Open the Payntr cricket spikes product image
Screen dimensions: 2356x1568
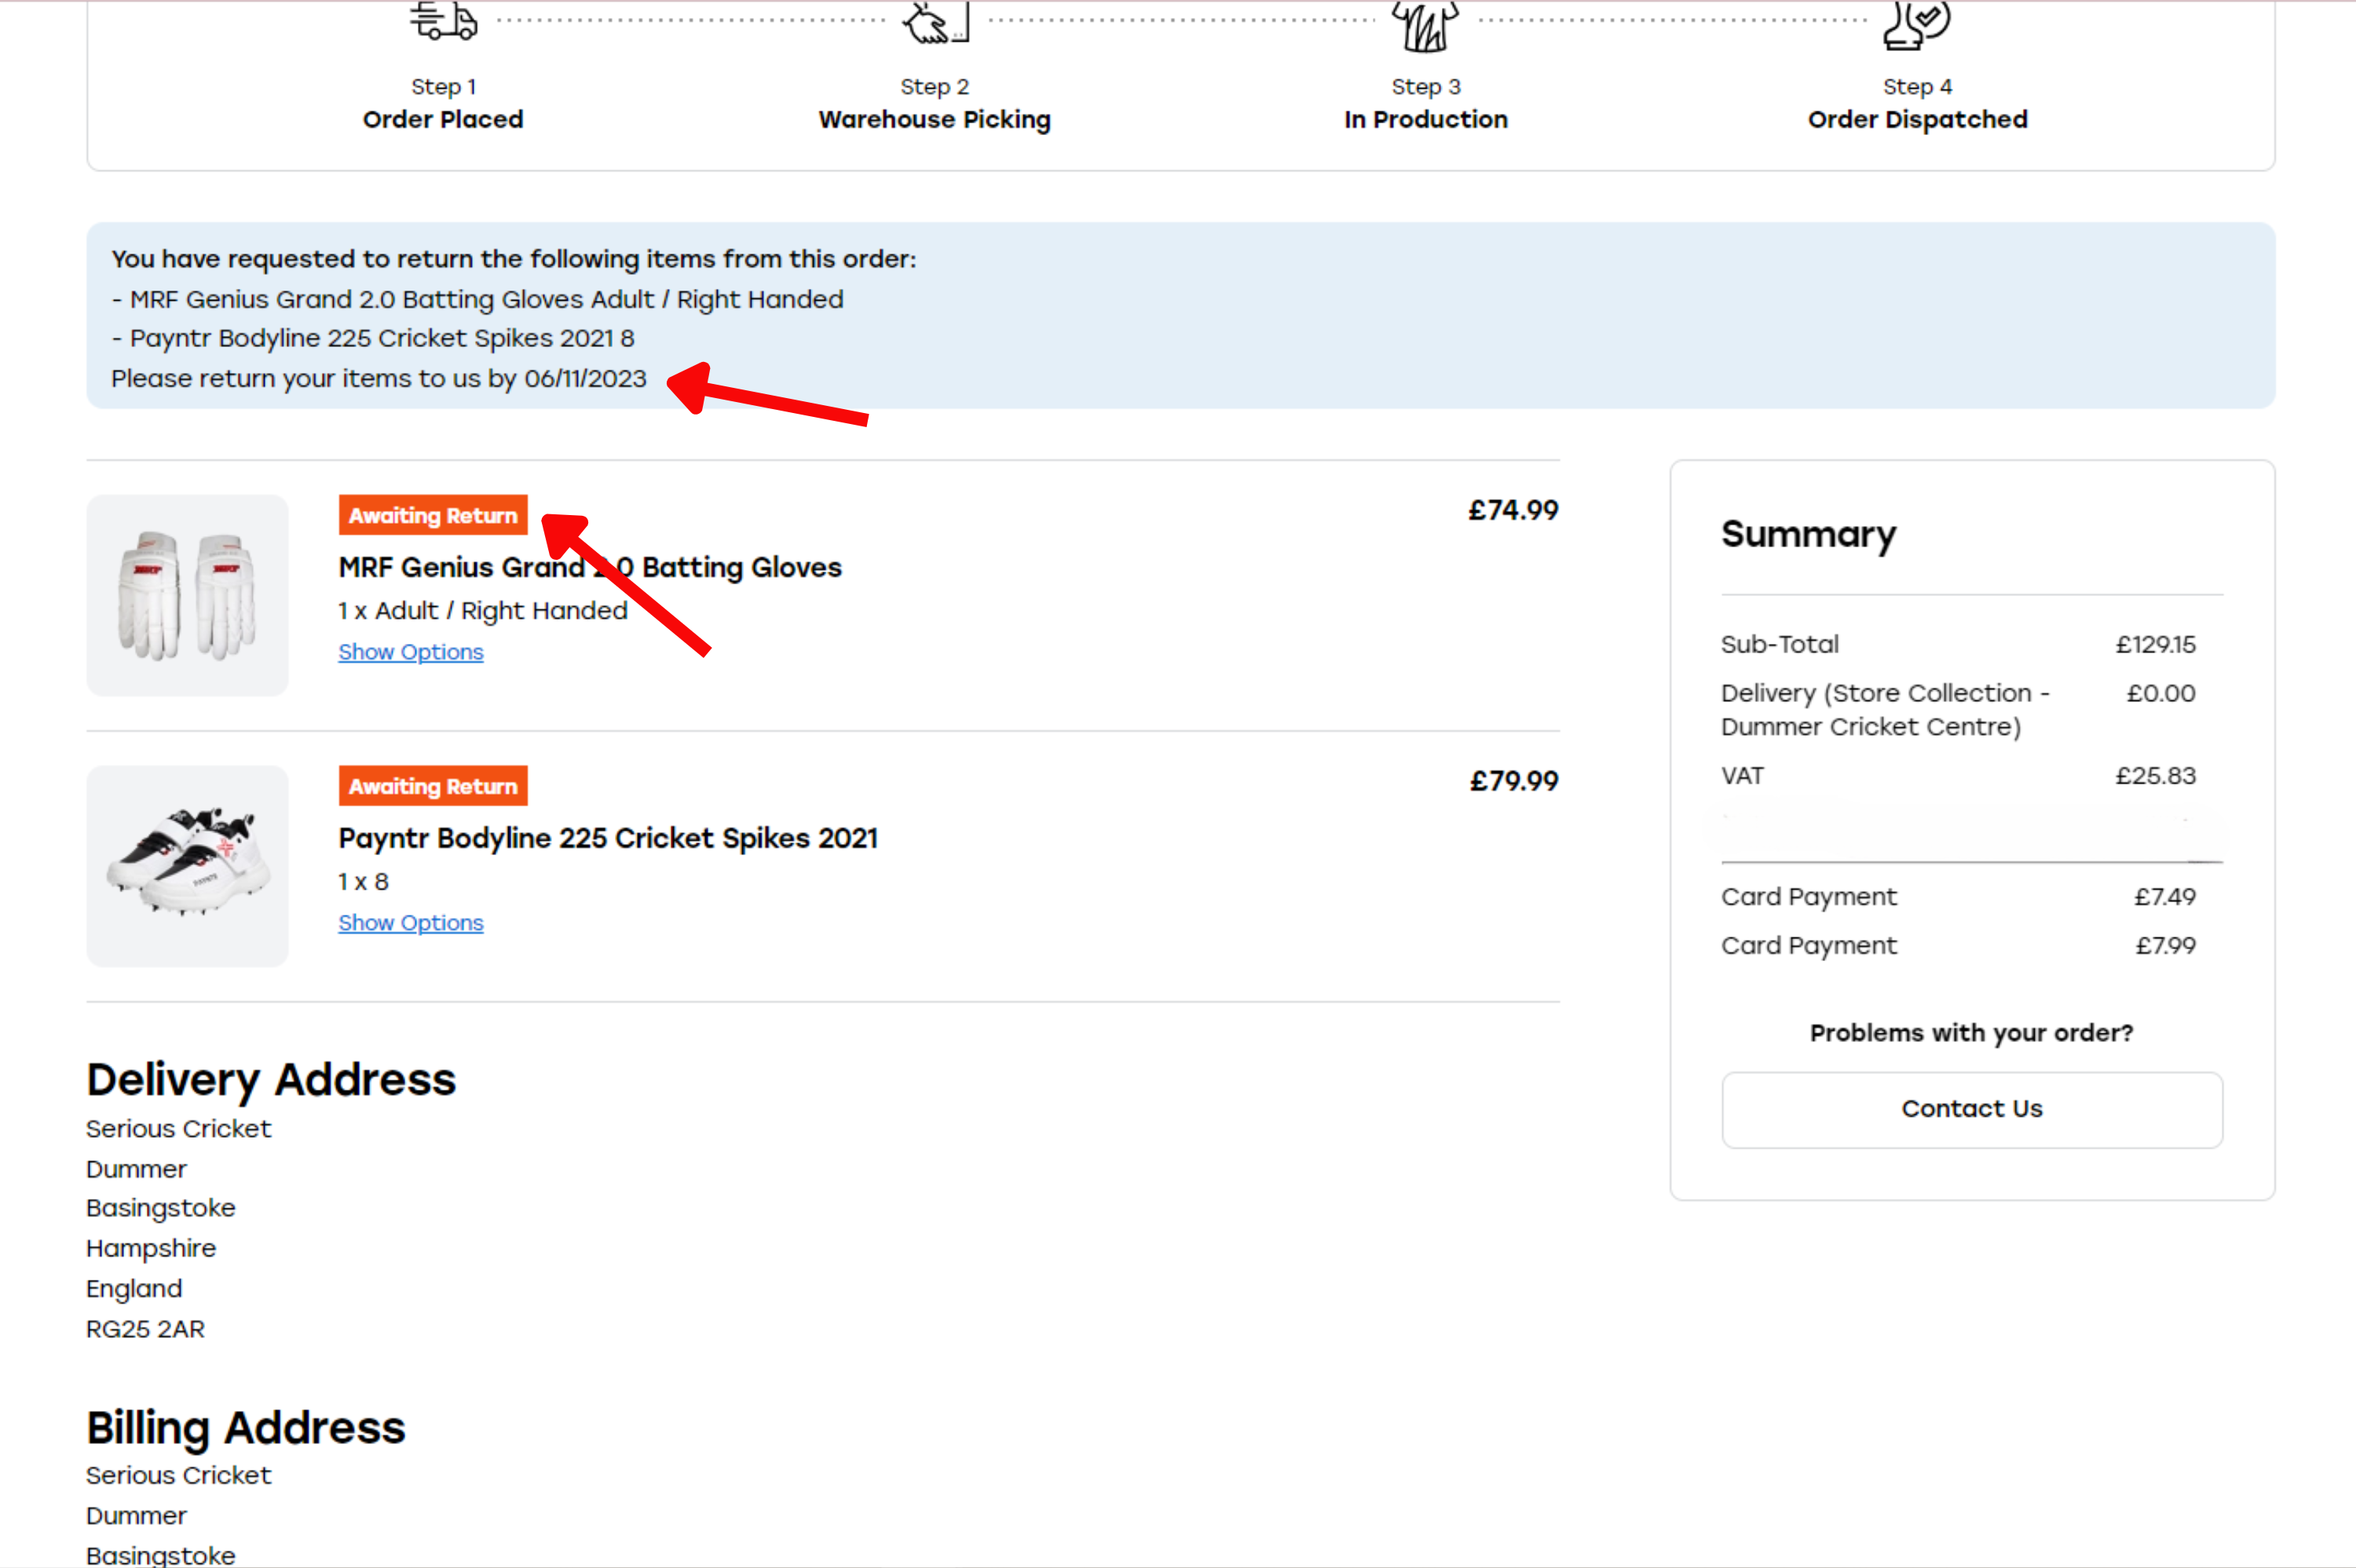pyautogui.click(x=187, y=866)
